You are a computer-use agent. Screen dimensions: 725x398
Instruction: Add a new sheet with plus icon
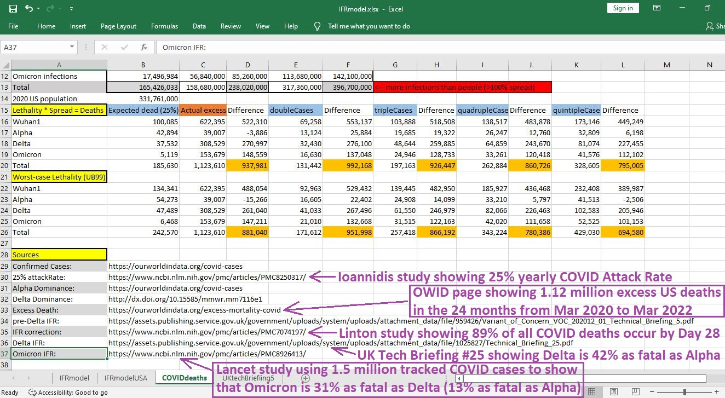(x=306, y=378)
